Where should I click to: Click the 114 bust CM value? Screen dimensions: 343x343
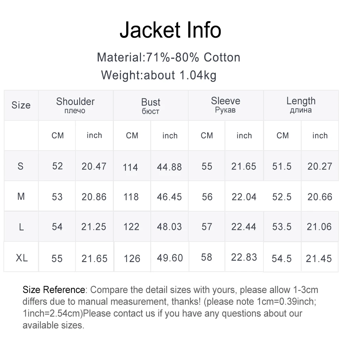pyautogui.click(x=130, y=167)
